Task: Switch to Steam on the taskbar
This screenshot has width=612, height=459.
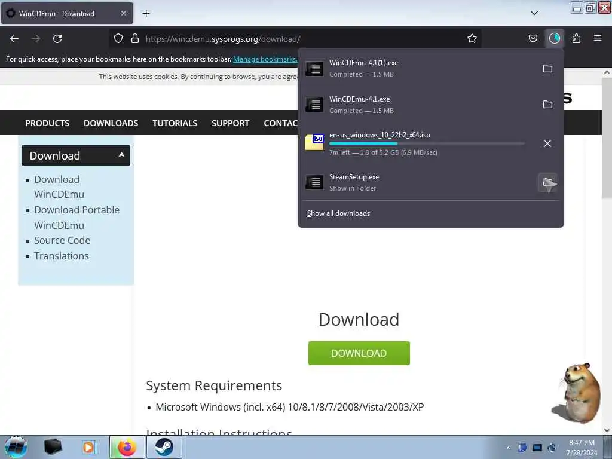Action: pos(164,447)
